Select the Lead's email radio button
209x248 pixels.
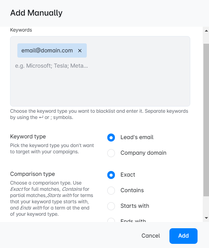111,137
